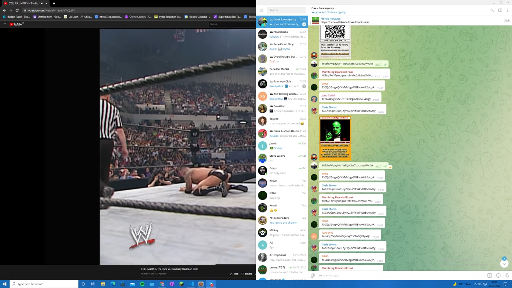This screenshot has width=512, height=288.
Task: Click the Dank Rare Agency chat header title
Action: pos(322,8)
